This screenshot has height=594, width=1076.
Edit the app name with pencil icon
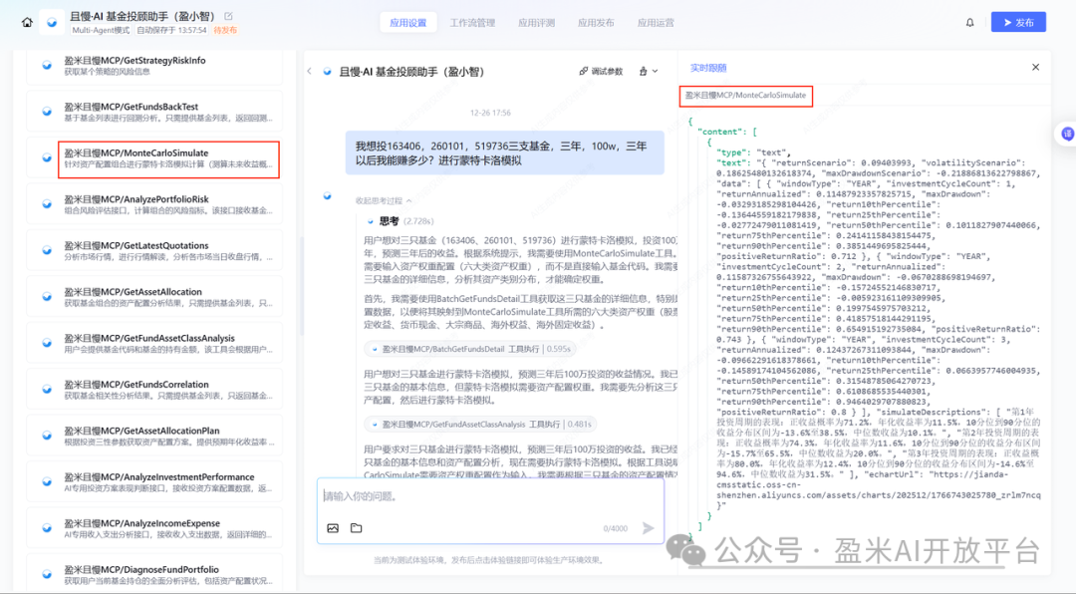pyautogui.click(x=228, y=16)
